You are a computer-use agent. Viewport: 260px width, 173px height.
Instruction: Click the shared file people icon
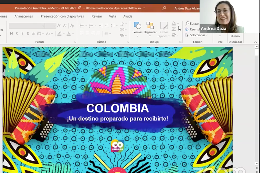click(x=79, y=8)
